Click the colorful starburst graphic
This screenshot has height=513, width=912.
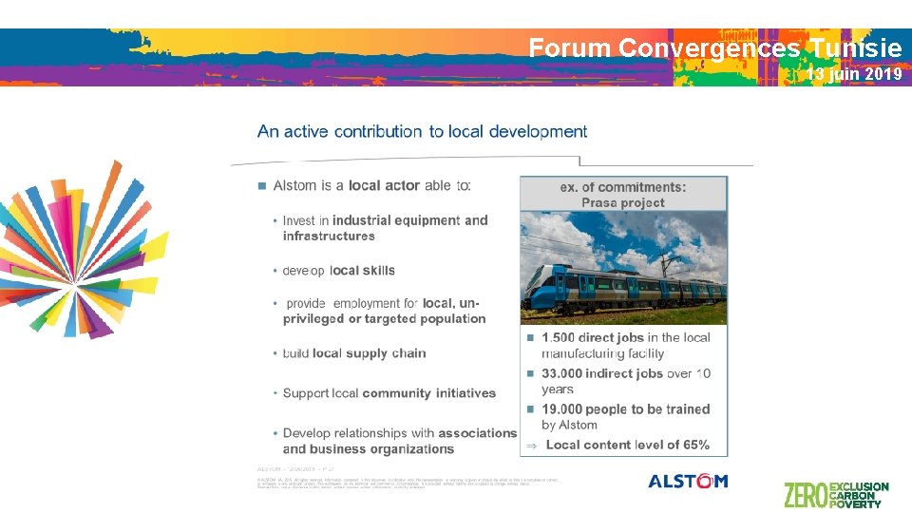click(84, 250)
